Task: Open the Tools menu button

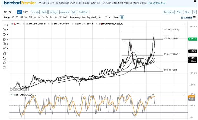Action: point(44,12)
